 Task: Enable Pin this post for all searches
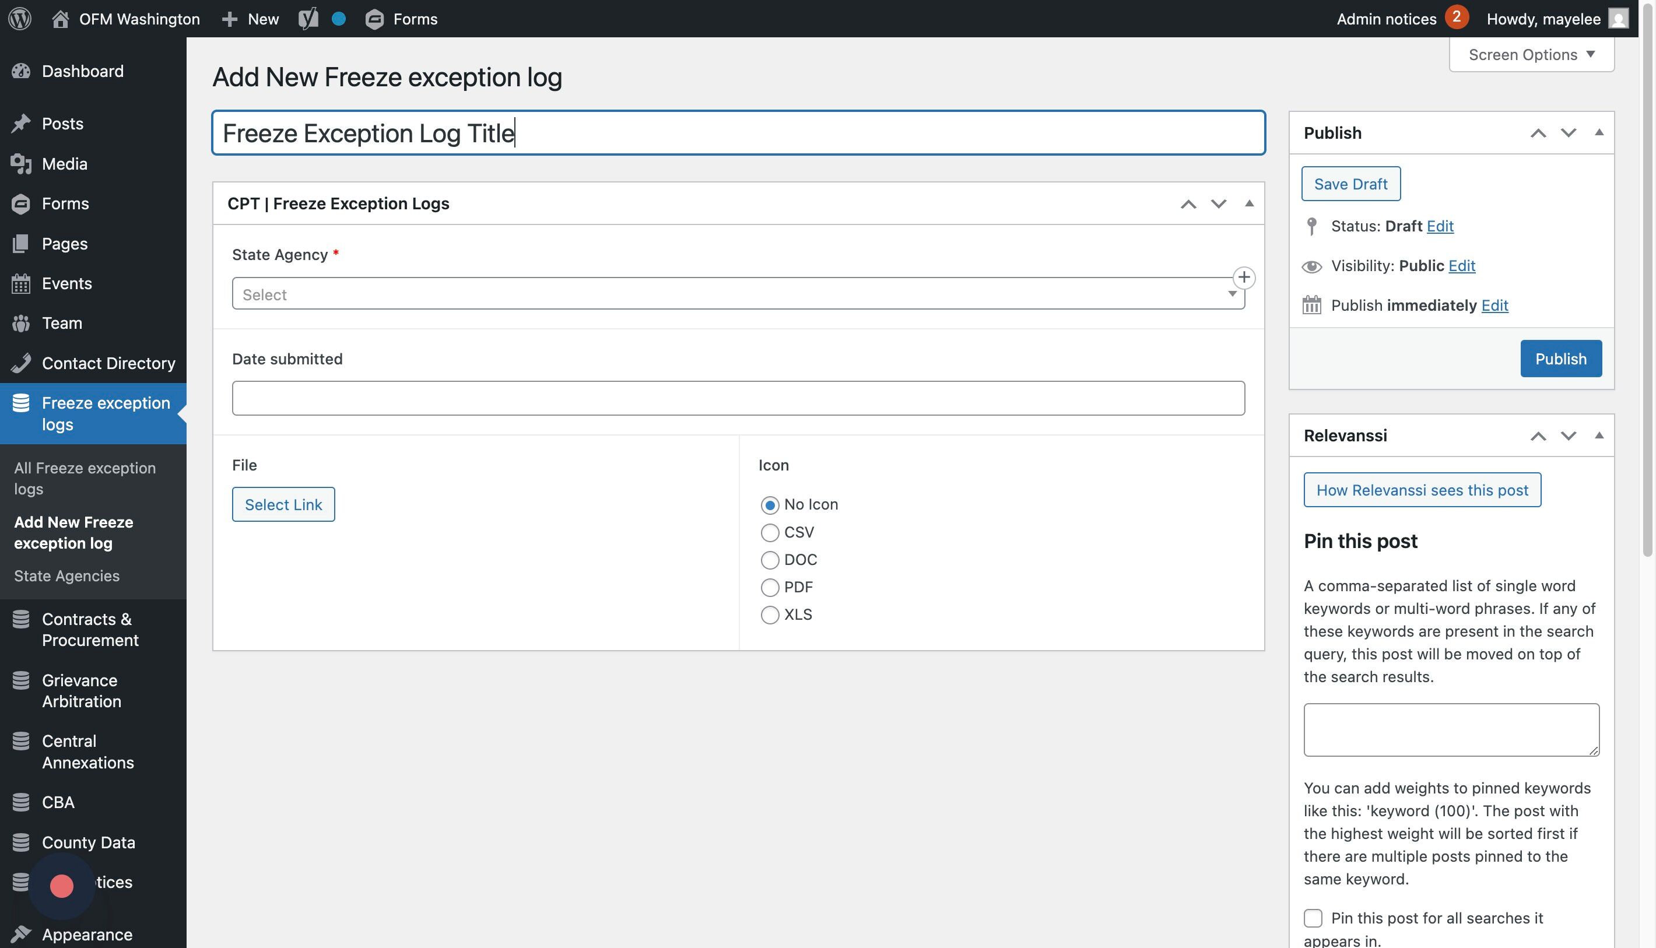point(1313,918)
